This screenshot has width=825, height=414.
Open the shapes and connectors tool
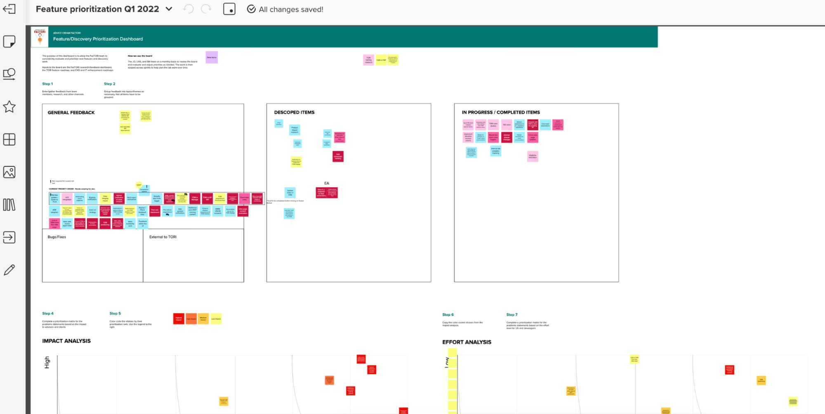(9, 73)
